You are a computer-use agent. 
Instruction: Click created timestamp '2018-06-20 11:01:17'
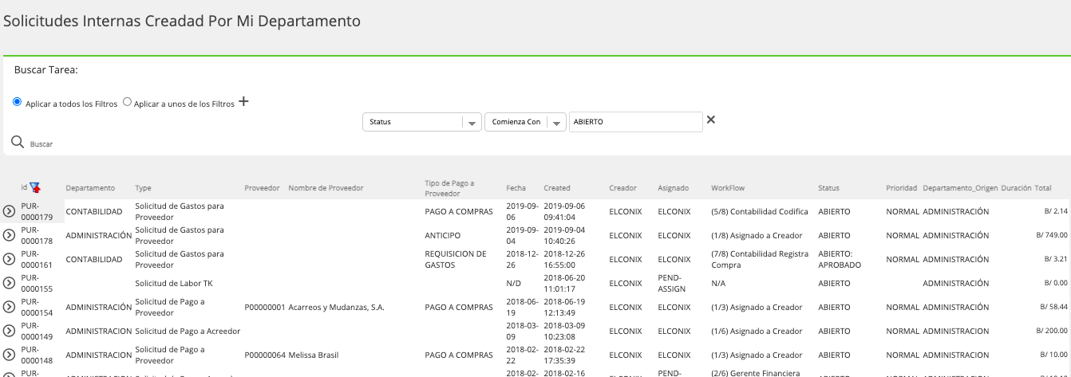[564, 283]
